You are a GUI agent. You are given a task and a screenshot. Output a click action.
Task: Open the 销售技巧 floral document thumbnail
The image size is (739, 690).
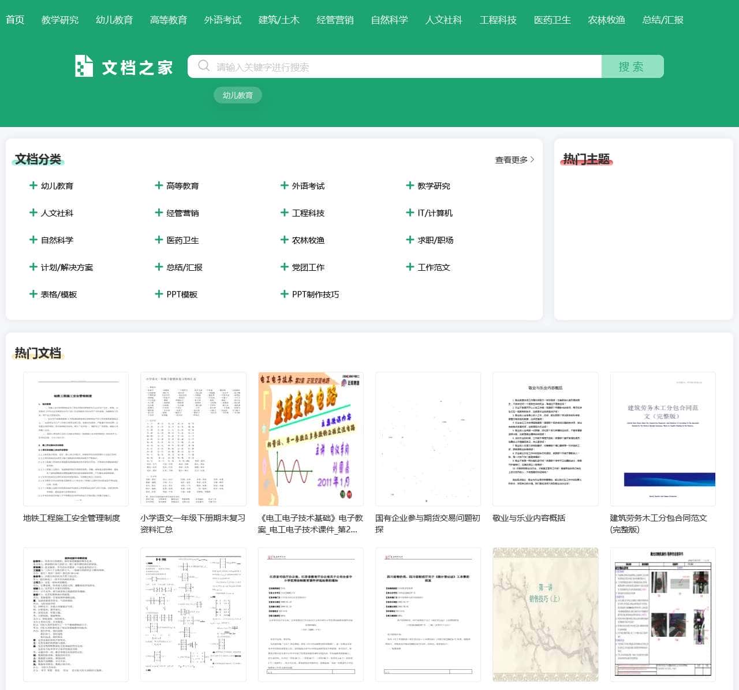[x=545, y=614]
